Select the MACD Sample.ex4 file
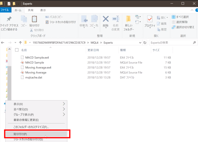 coord(37,57)
